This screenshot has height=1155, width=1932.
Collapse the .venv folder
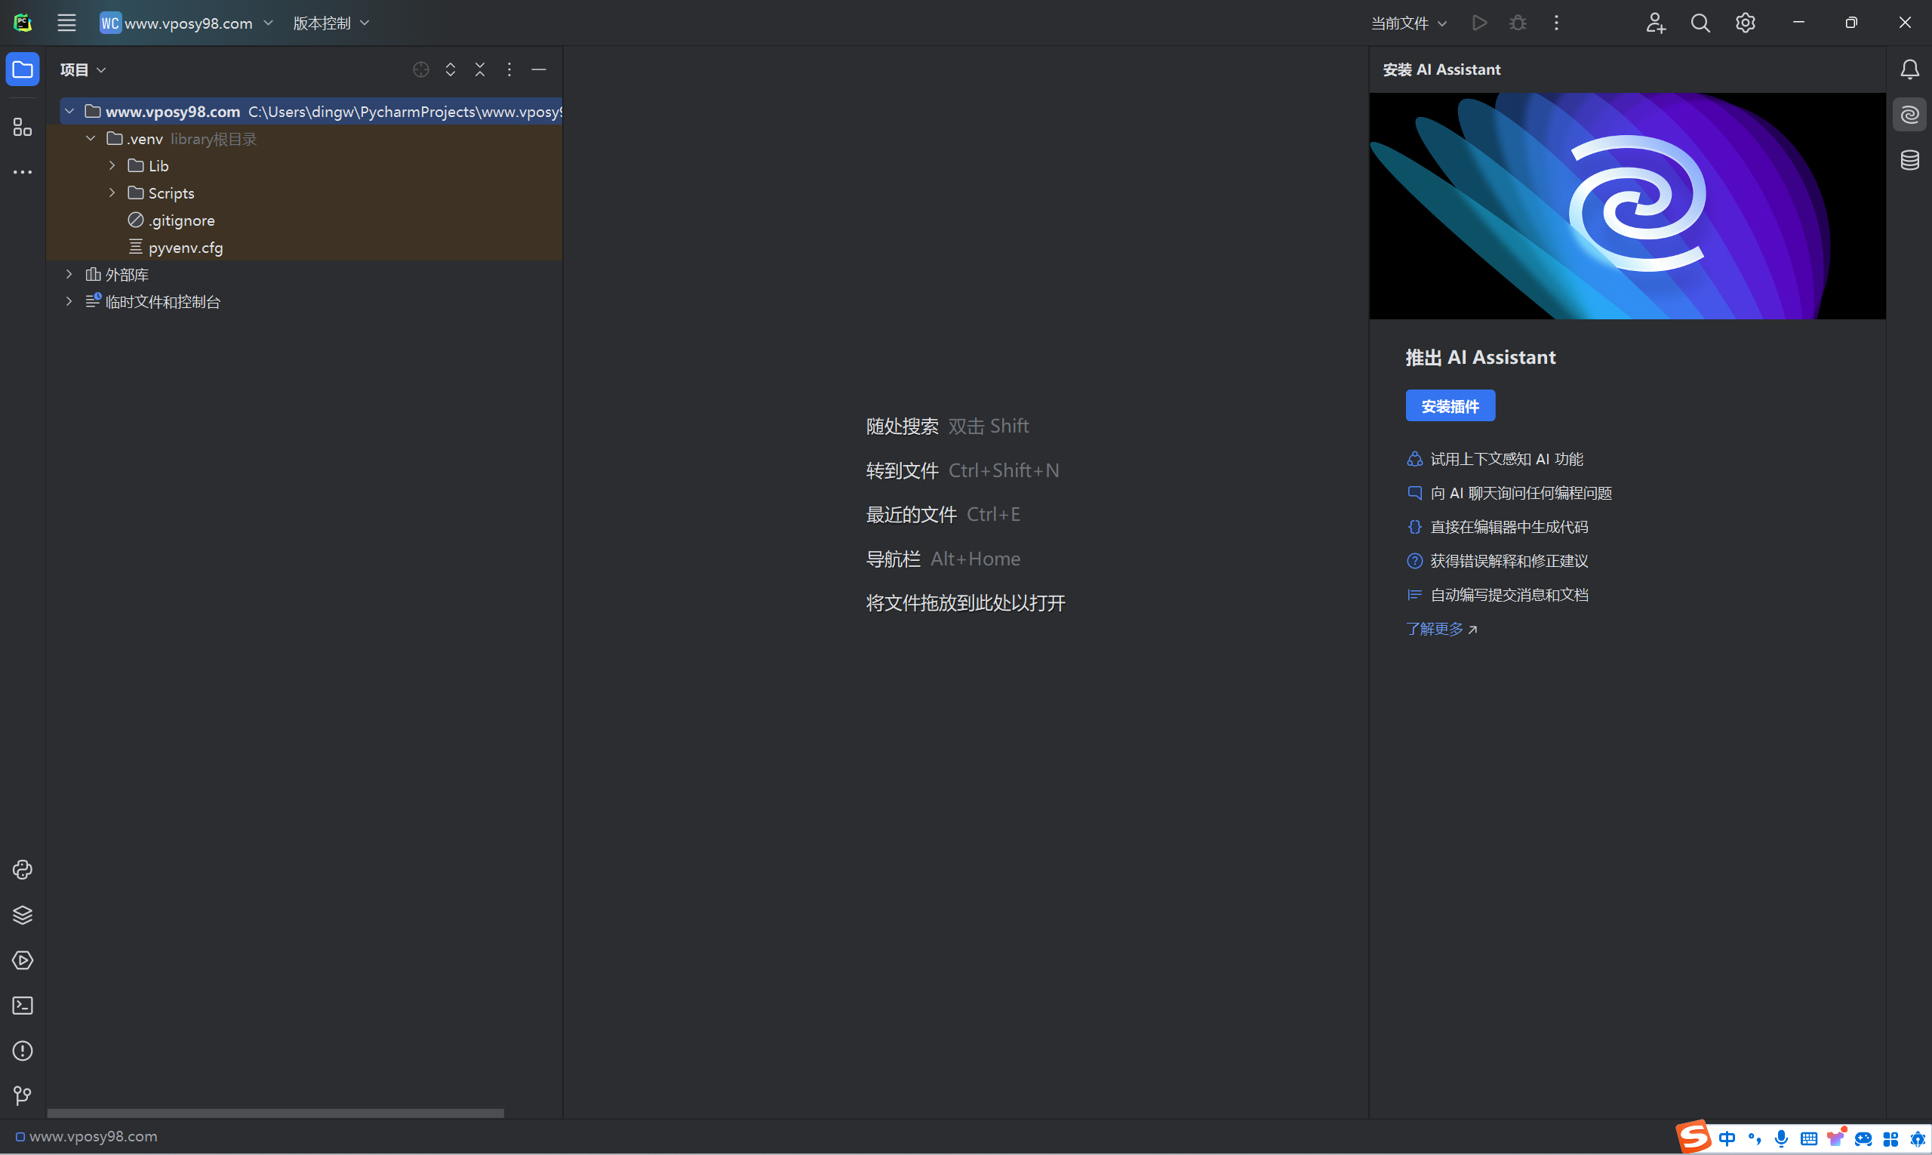(91, 139)
